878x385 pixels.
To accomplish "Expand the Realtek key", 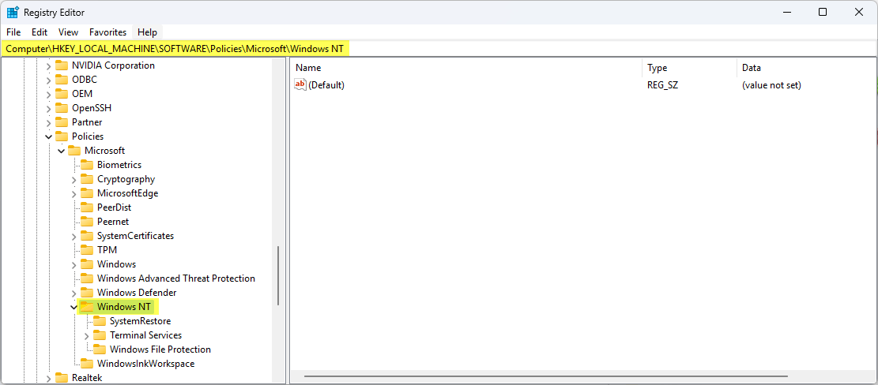I will (x=48, y=378).
